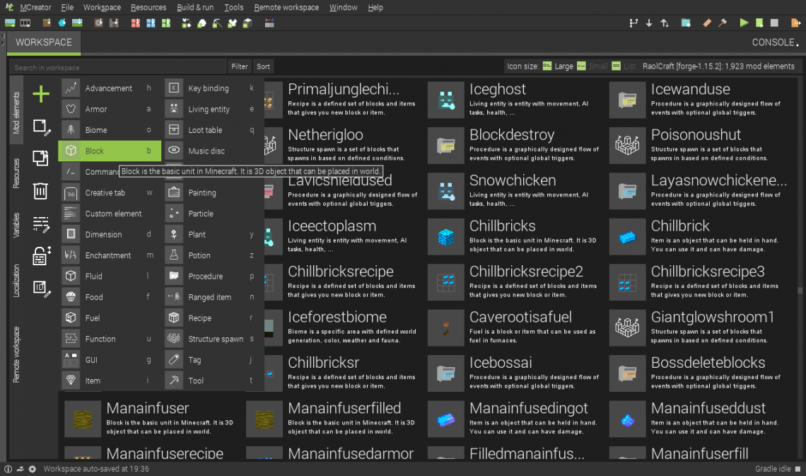Click the edit element pencil icon
This screenshot has width=806, height=476.
[42, 127]
